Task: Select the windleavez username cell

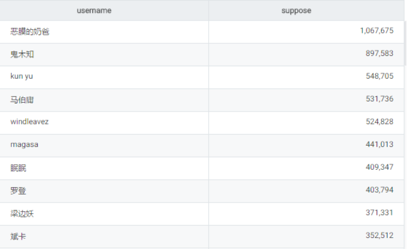Action: [x=29, y=122]
